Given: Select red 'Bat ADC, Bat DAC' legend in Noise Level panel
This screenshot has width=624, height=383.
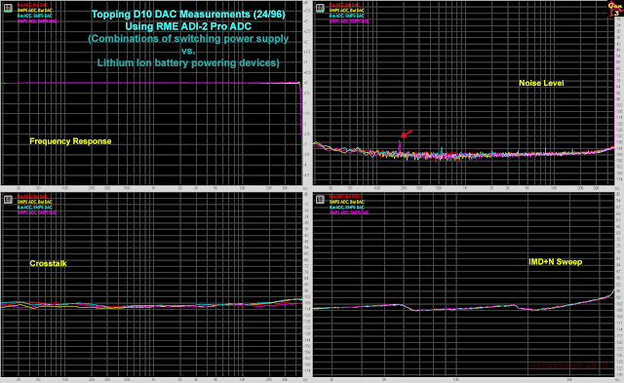Looking at the screenshot, I should pyautogui.click(x=344, y=5).
